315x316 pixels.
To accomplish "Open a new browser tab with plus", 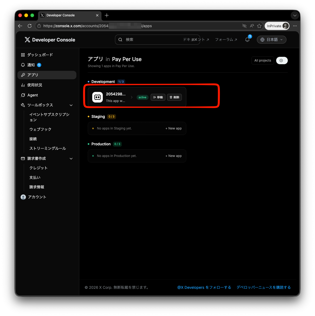I will click(107, 15).
